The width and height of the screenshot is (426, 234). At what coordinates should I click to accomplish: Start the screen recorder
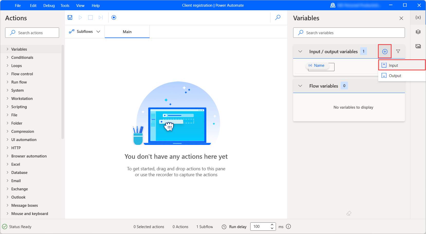[114, 17]
